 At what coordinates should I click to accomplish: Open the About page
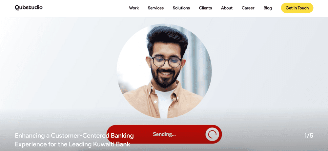227,8
